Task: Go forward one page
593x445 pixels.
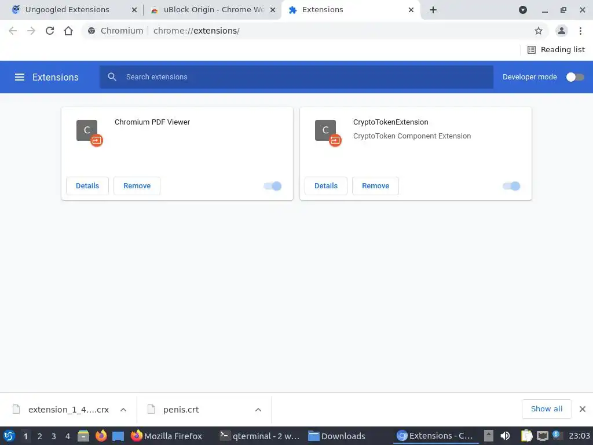Action: pyautogui.click(x=31, y=31)
